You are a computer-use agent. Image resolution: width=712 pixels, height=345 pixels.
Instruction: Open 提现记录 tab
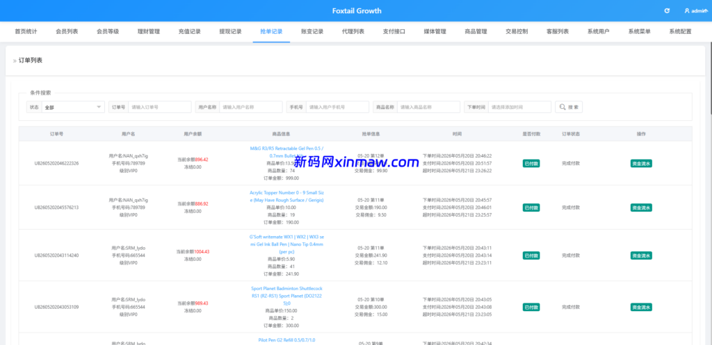[x=230, y=32]
